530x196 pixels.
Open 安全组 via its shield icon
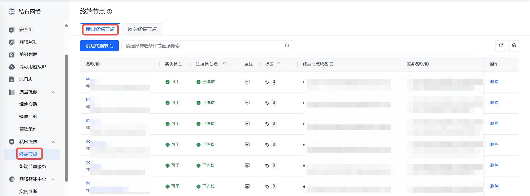tap(12, 30)
